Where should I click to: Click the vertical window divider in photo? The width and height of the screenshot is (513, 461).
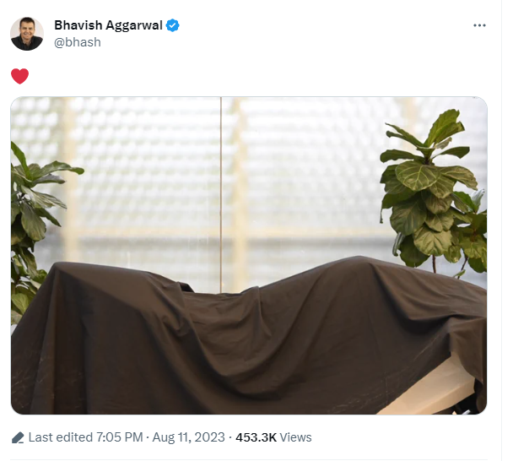click(x=221, y=193)
